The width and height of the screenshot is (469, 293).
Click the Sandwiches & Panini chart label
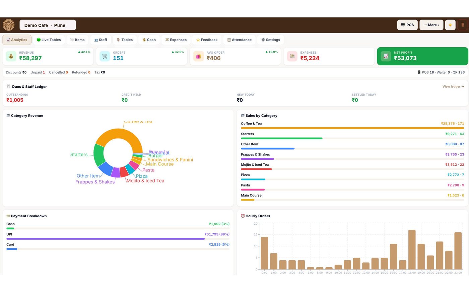pyautogui.click(x=170, y=160)
